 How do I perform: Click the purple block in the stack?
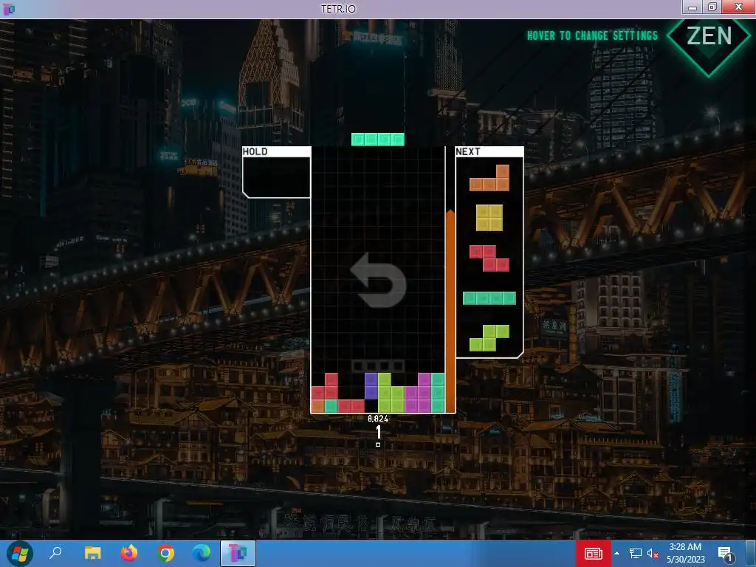tap(371, 385)
